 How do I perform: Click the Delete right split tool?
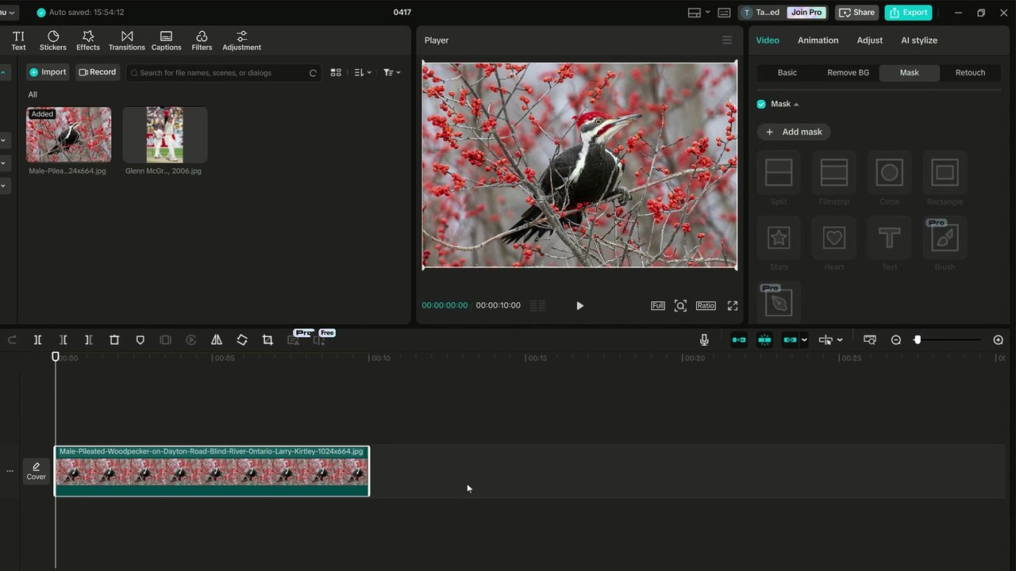click(x=88, y=339)
